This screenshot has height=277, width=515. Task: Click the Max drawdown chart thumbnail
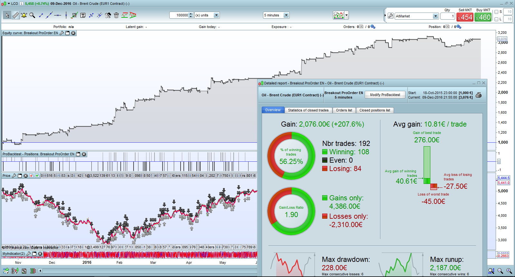pos(293,264)
